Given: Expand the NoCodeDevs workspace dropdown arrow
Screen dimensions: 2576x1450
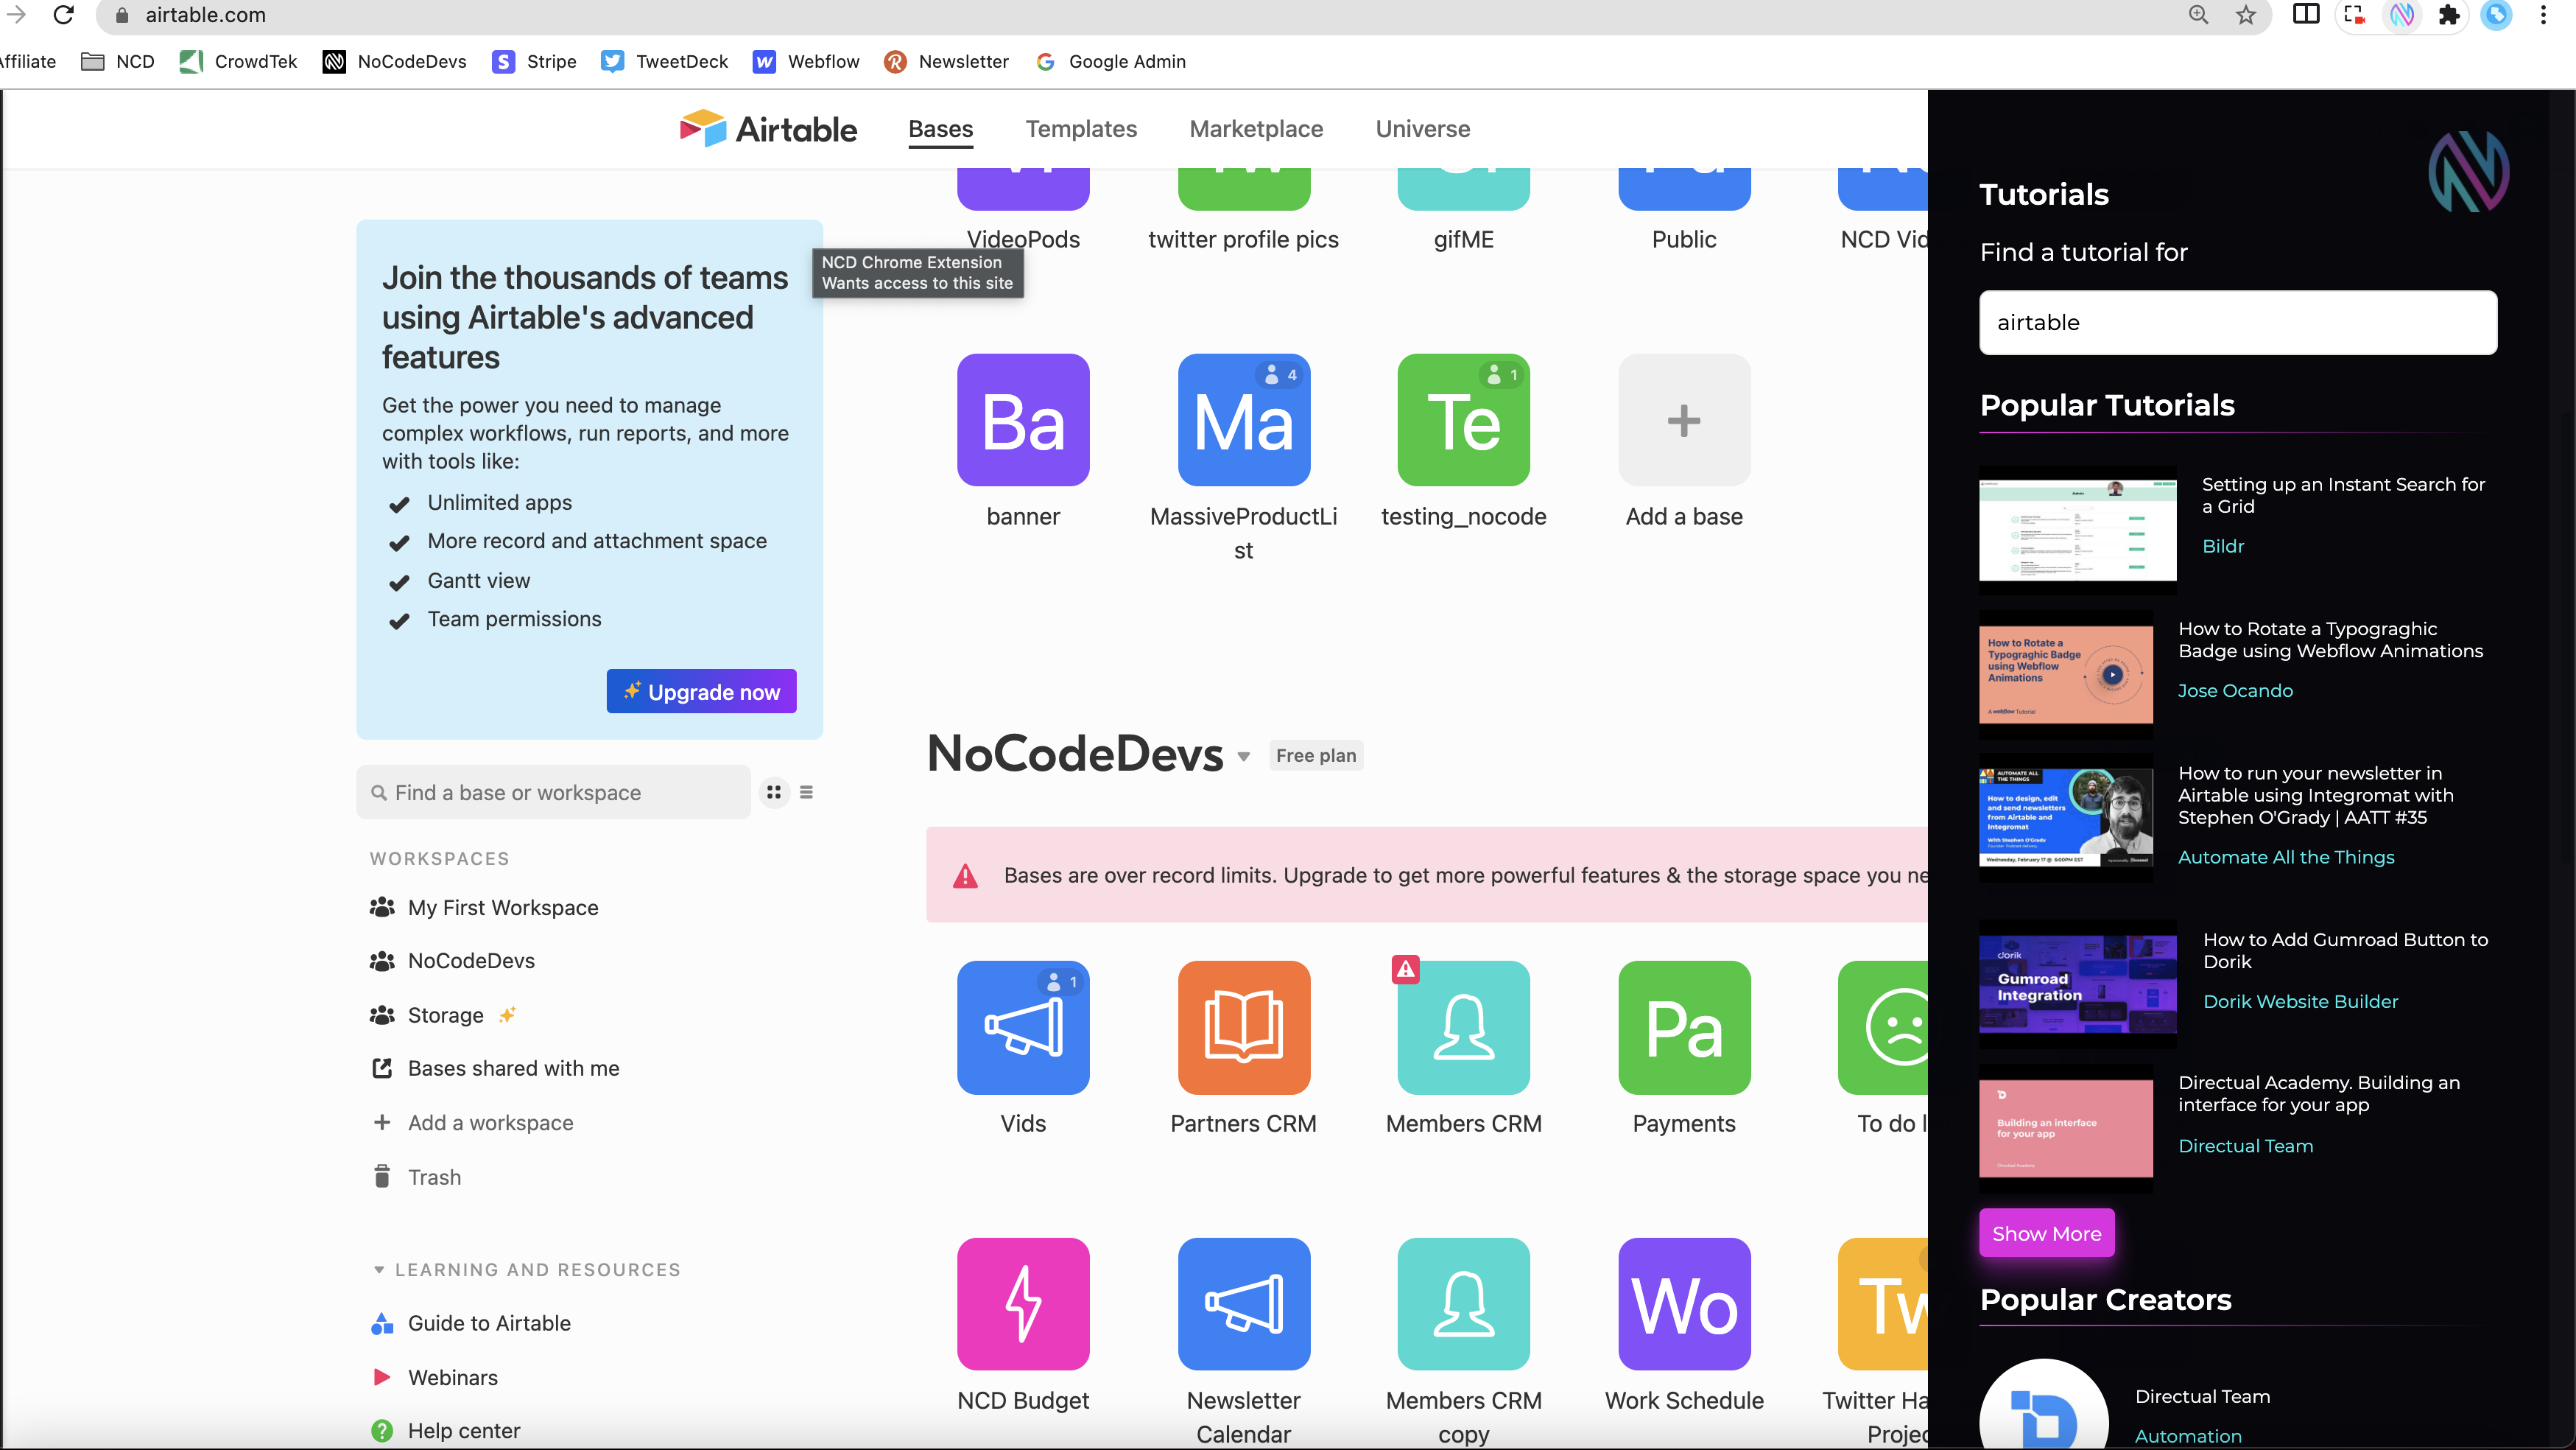Looking at the screenshot, I should click(x=1243, y=757).
